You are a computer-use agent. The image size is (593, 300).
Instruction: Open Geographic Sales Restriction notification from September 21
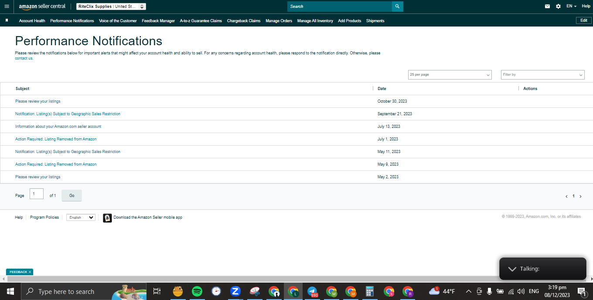(68, 114)
